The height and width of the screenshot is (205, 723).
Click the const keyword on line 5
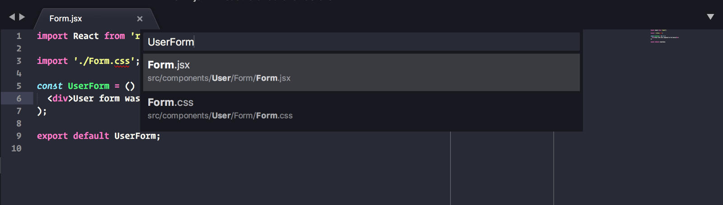(50, 86)
